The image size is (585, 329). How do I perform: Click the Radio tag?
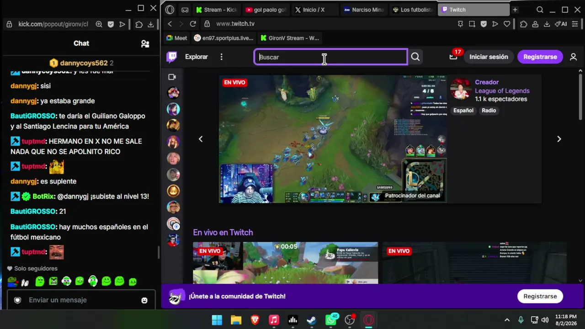coord(489,111)
